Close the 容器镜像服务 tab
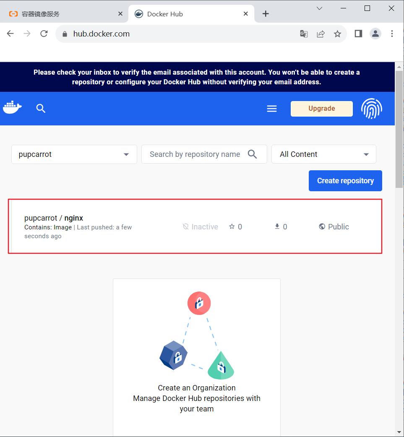Viewport: 404px width, 437px height. point(120,14)
